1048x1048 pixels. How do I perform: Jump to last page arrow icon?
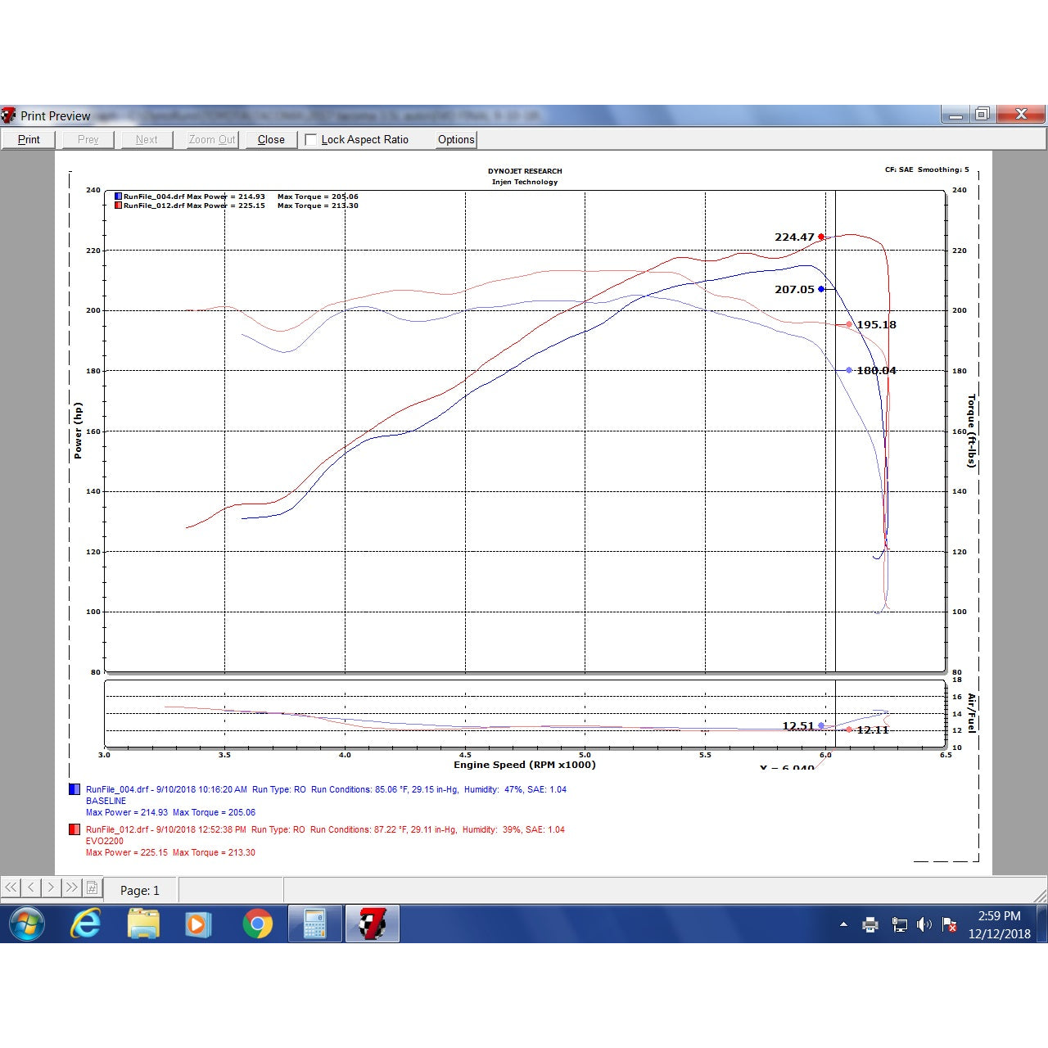(71, 888)
